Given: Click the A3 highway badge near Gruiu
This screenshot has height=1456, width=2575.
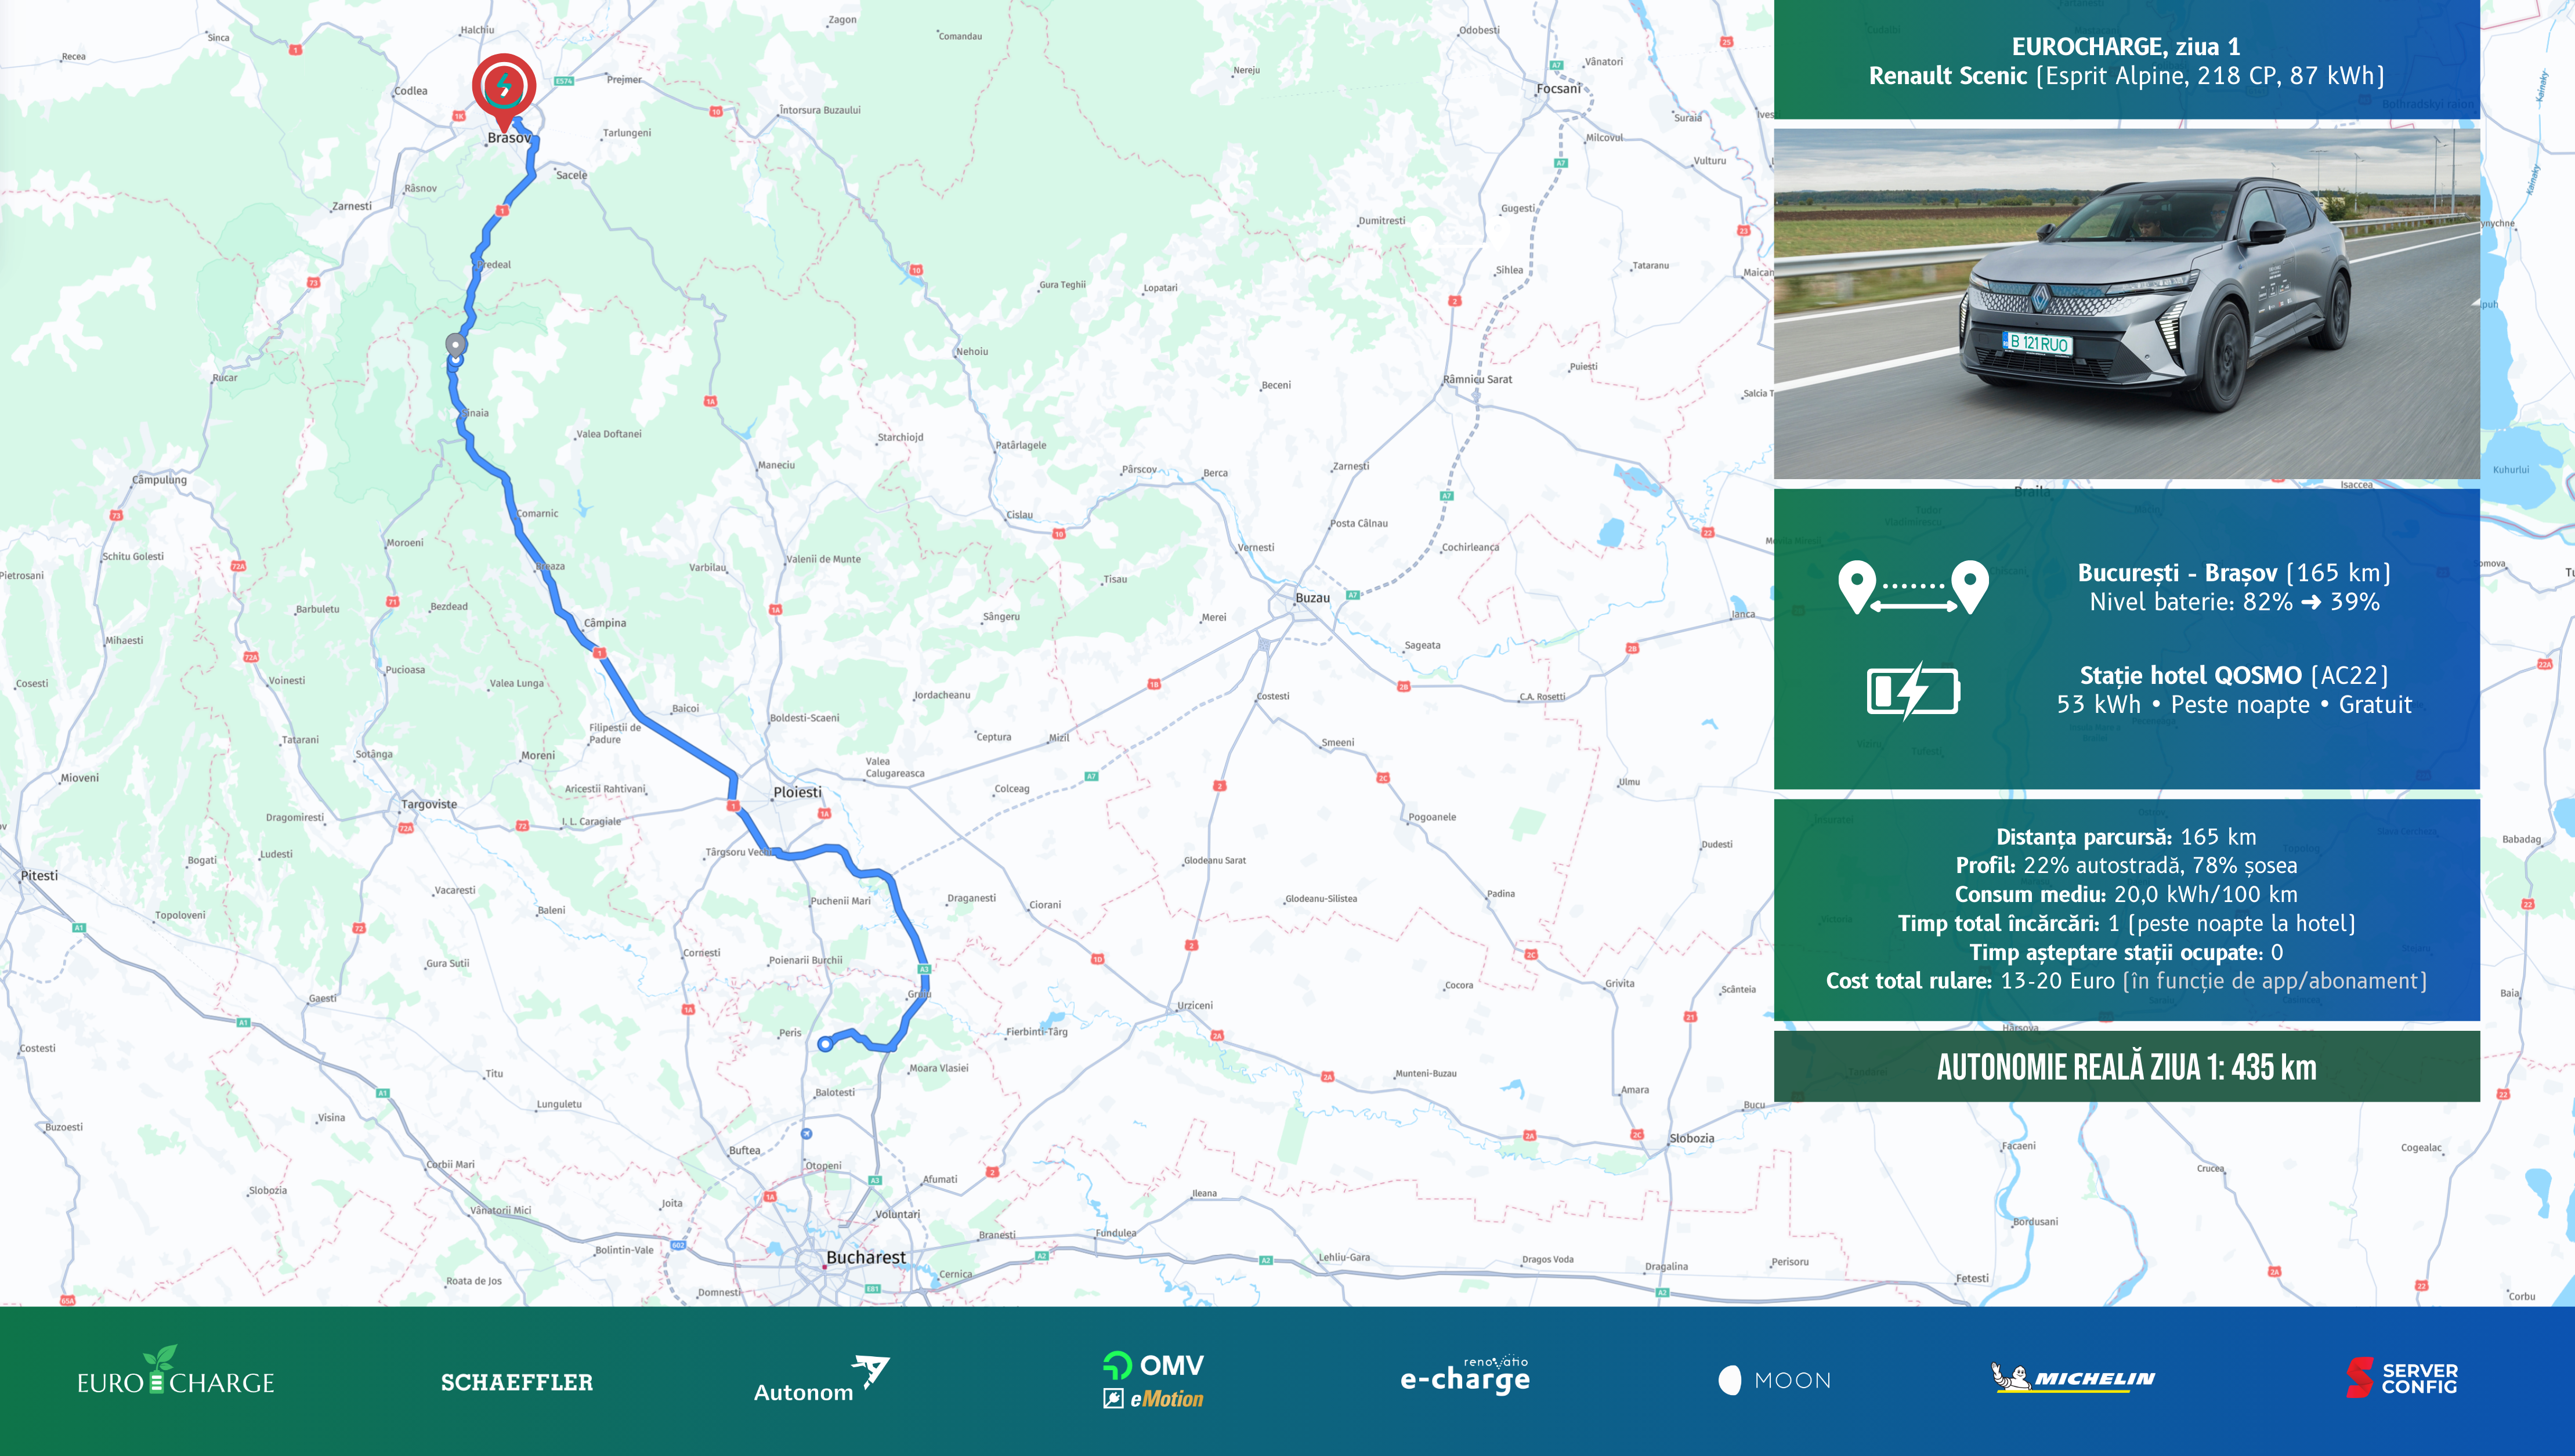Looking at the screenshot, I should click(x=924, y=969).
